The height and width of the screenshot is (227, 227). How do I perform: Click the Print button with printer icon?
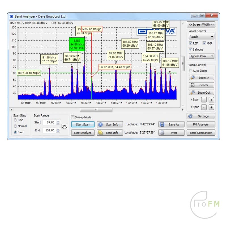[171, 133]
